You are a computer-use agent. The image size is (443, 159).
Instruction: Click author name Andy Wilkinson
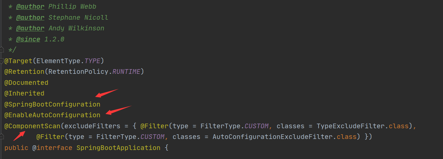coord(76,28)
